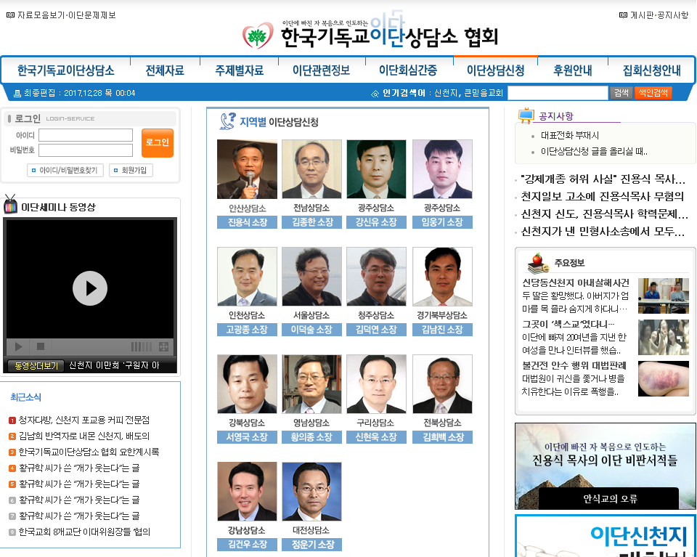Open recent news item 3 한국기독교이단상담소 협회 요한계시록
The height and width of the screenshot is (557, 697).
(x=89, y=452)
